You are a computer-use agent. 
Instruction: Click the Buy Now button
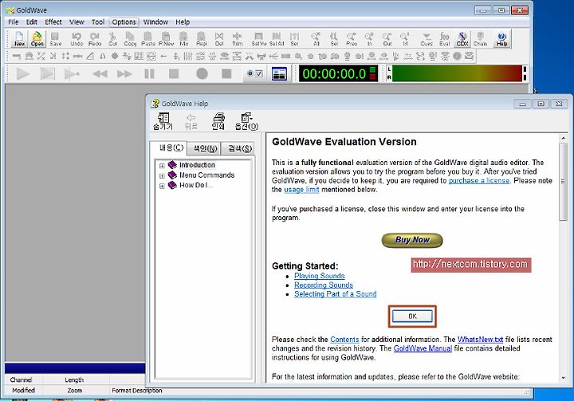pyautogui.click(x=412, y=240)
